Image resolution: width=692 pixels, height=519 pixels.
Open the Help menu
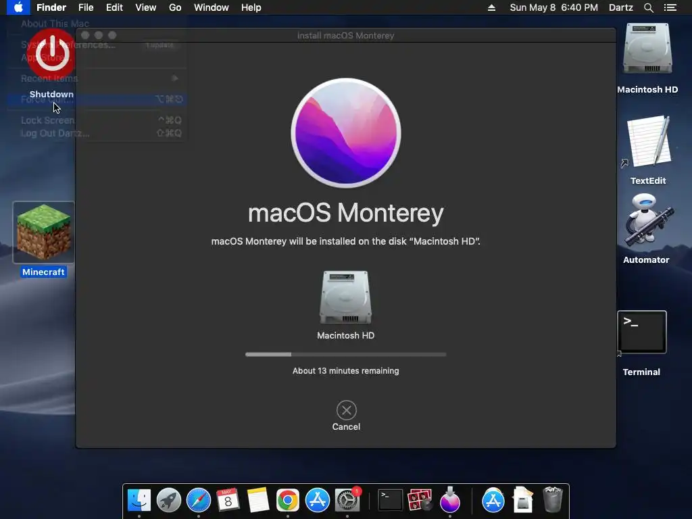coord(251,7)
